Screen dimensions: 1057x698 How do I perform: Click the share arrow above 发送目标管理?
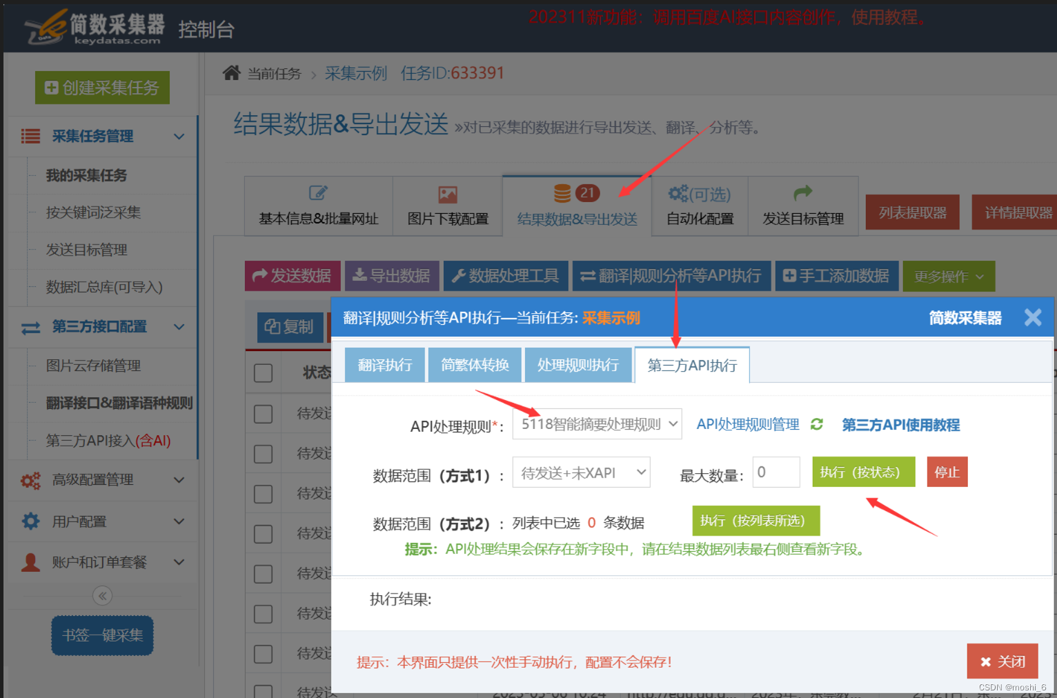(x=803, y=192)
